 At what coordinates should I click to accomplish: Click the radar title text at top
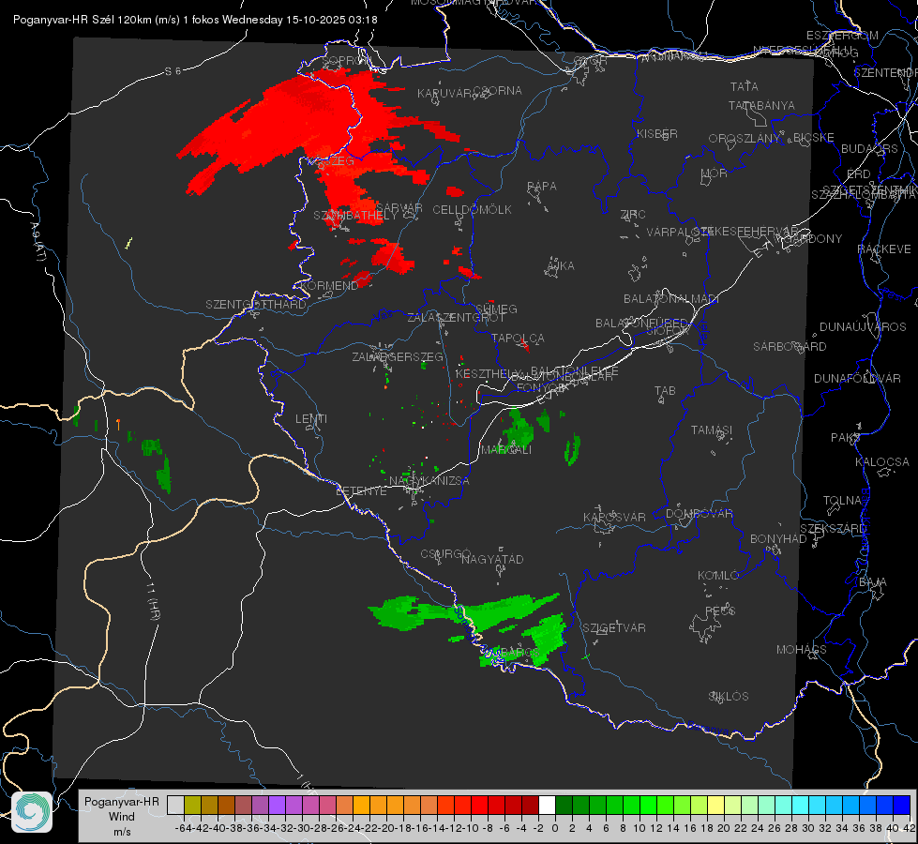[195, 20]
